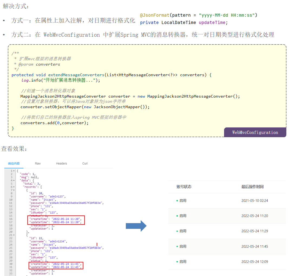Viewport: 289px width, 276px height.
Task: Collapse the "records" array on line 6
Action: [x=14, y=187]
